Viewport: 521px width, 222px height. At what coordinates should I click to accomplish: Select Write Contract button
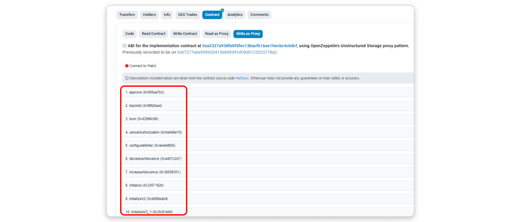[185, 34]
